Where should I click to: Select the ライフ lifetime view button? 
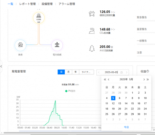point(86,72)
